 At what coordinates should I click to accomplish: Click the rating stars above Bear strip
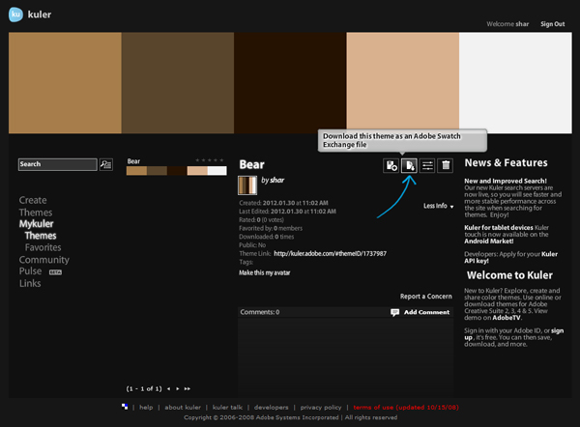210,160
